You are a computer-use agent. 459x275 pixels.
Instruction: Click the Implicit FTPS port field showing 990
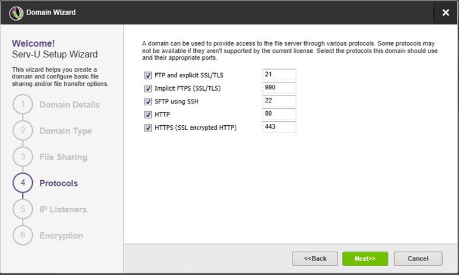point(279,87)
